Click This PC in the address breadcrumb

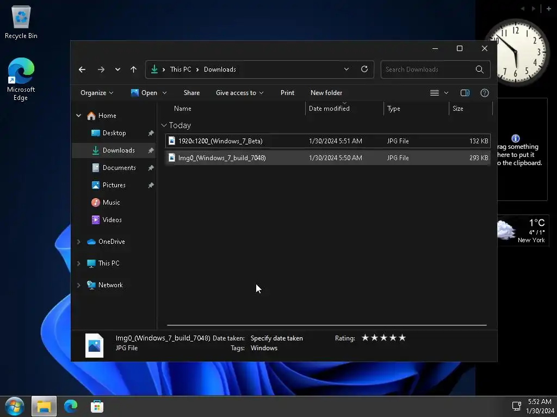coord(181,69)
